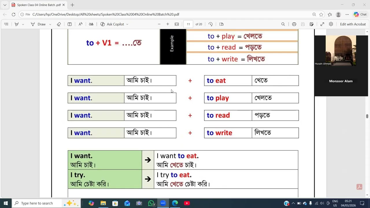Launch Microsoft Store from taskbar
370x208 pixels.
pyautogui.click(x=115, y=203)
